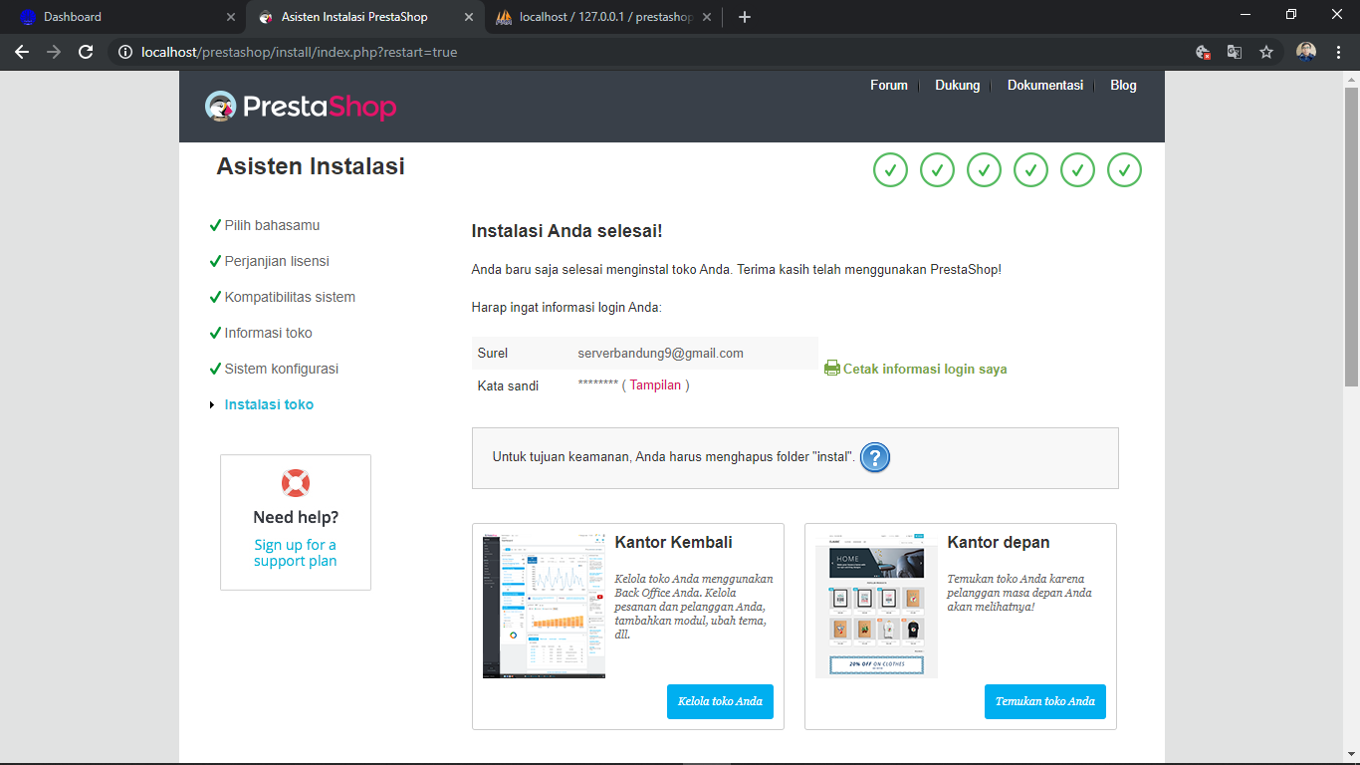Click the Kompatibilitas sistem step
1360x765 pixels.
(x=290, y=297)
